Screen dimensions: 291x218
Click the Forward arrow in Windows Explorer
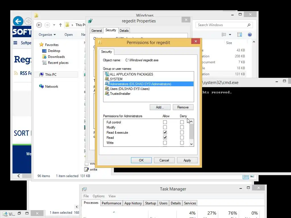pos(47,25)
